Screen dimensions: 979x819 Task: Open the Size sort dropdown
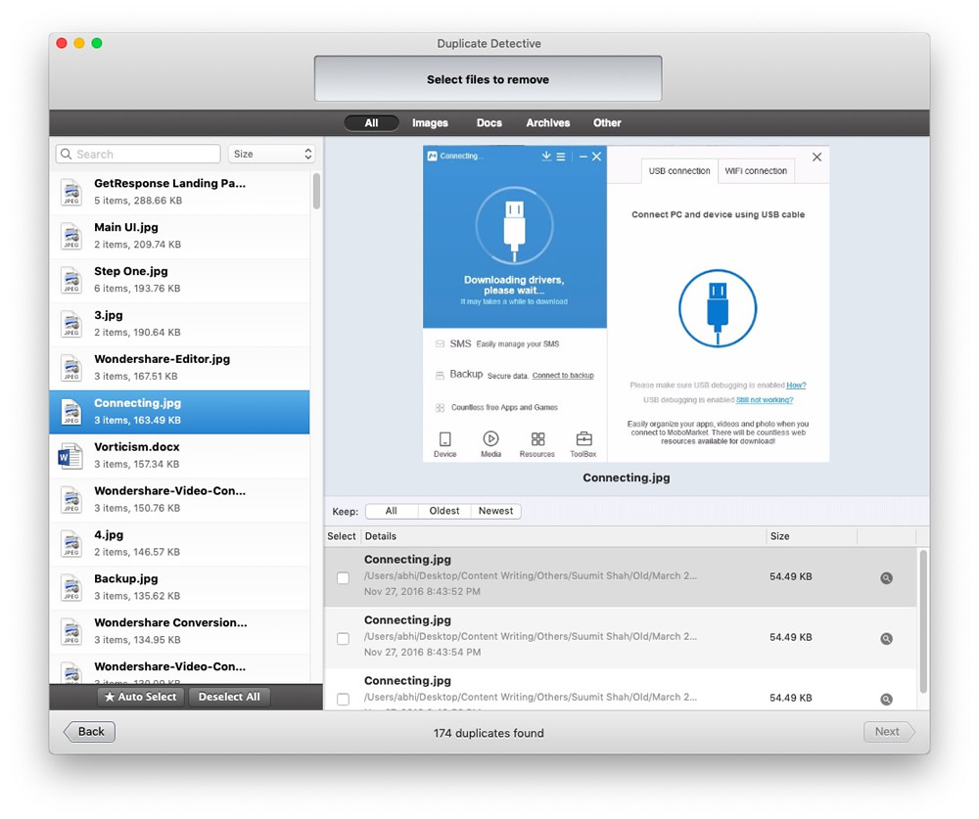point(271,155)
